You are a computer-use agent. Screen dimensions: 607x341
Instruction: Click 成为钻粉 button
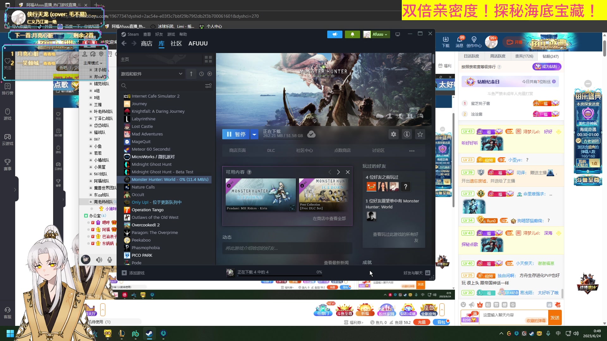547,67
